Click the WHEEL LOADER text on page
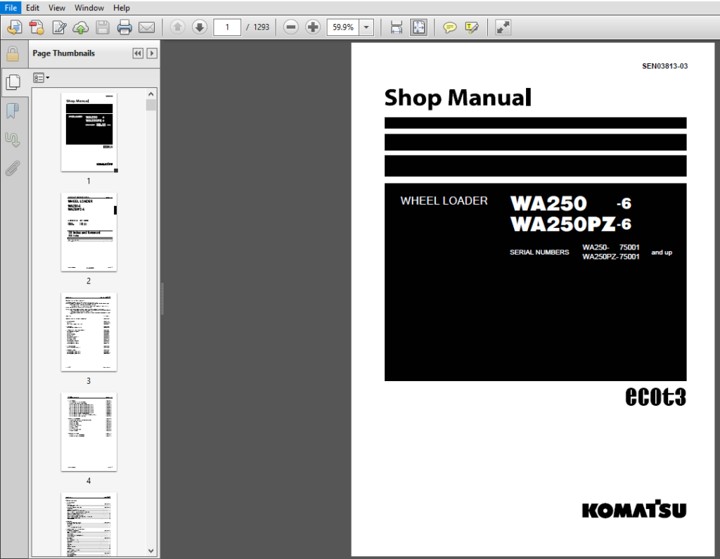The image size is (720, 559). (x=444, y=200)
